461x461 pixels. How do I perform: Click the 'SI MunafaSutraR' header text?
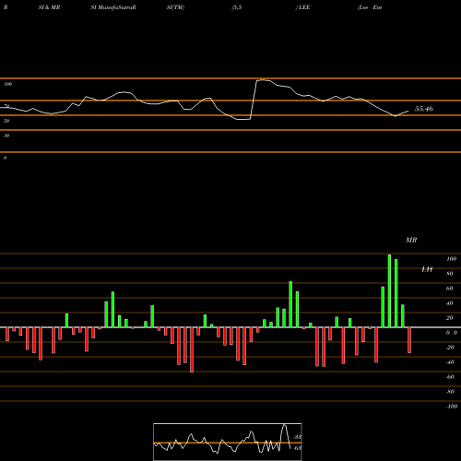click(113, 7)
